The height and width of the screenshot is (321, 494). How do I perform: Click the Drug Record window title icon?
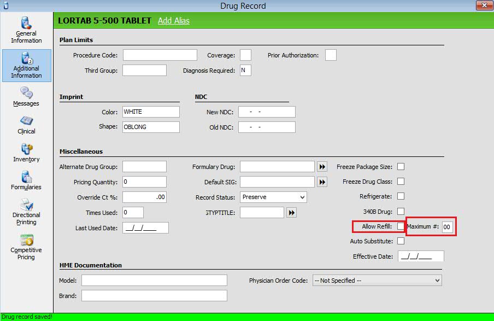(5, 5)
